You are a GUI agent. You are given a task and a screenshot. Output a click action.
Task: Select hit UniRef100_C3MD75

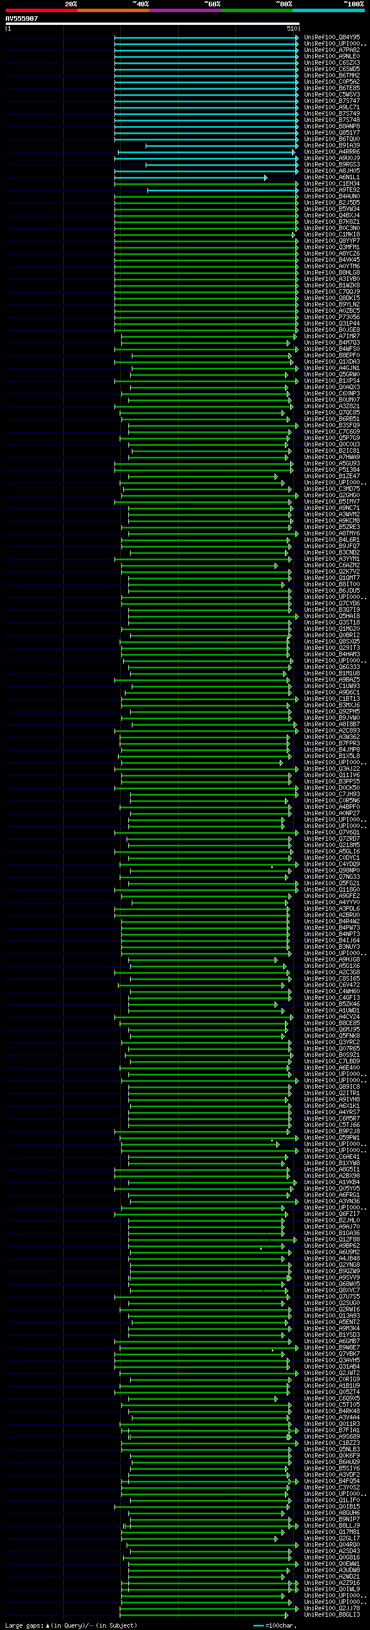[332, 489]
